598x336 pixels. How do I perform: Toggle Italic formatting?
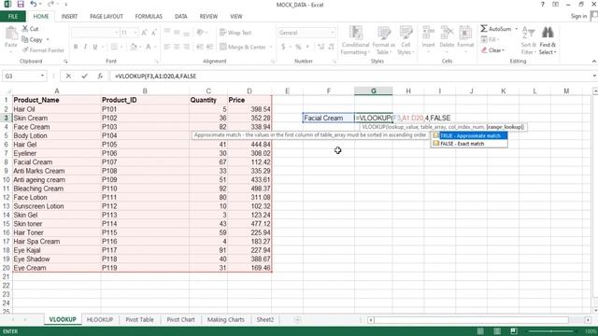85,47
